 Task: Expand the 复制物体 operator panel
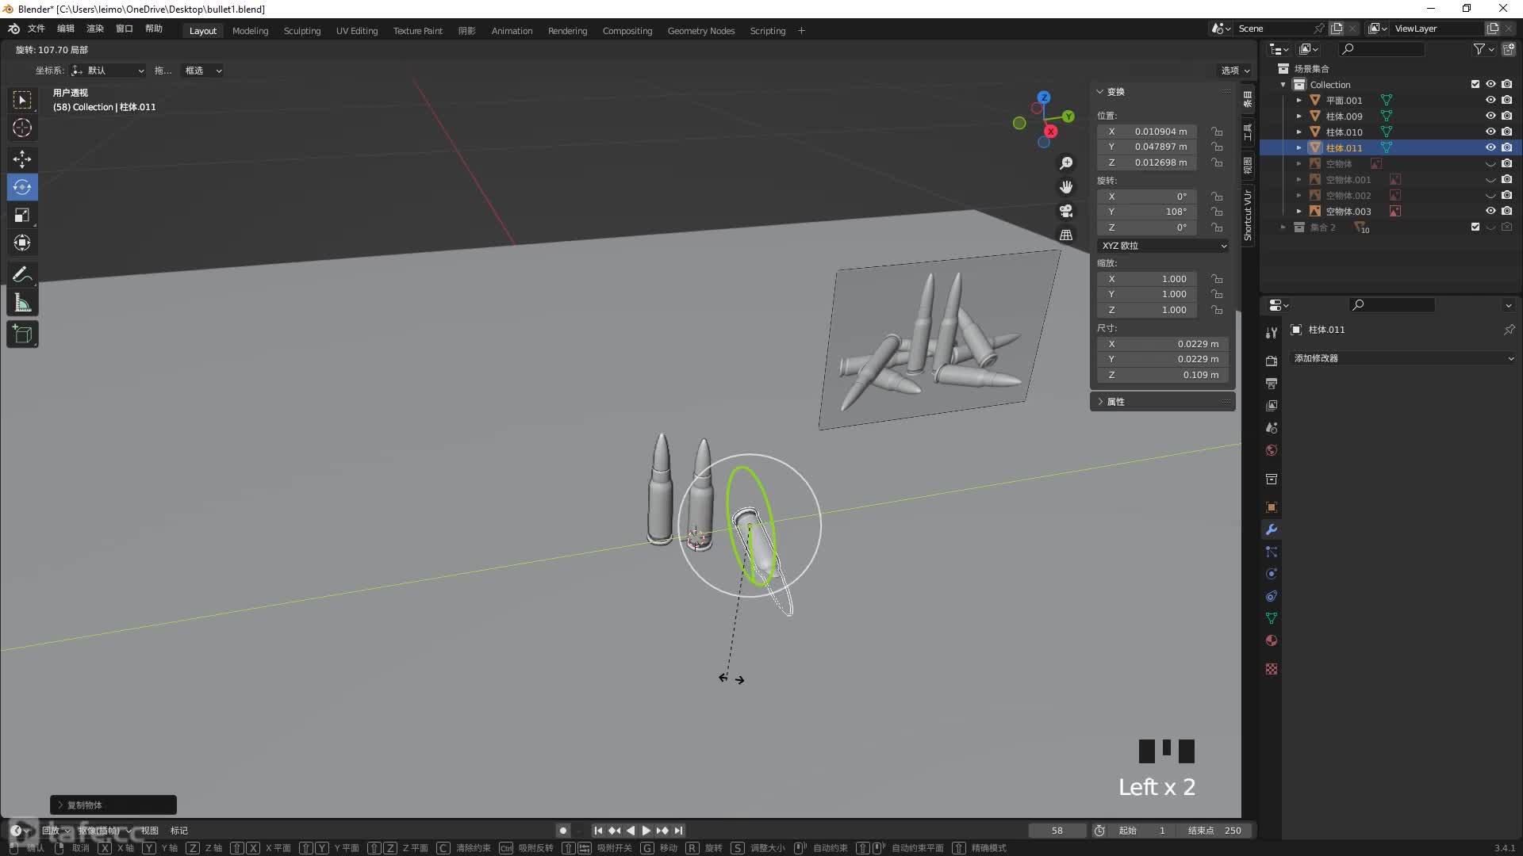113,804
